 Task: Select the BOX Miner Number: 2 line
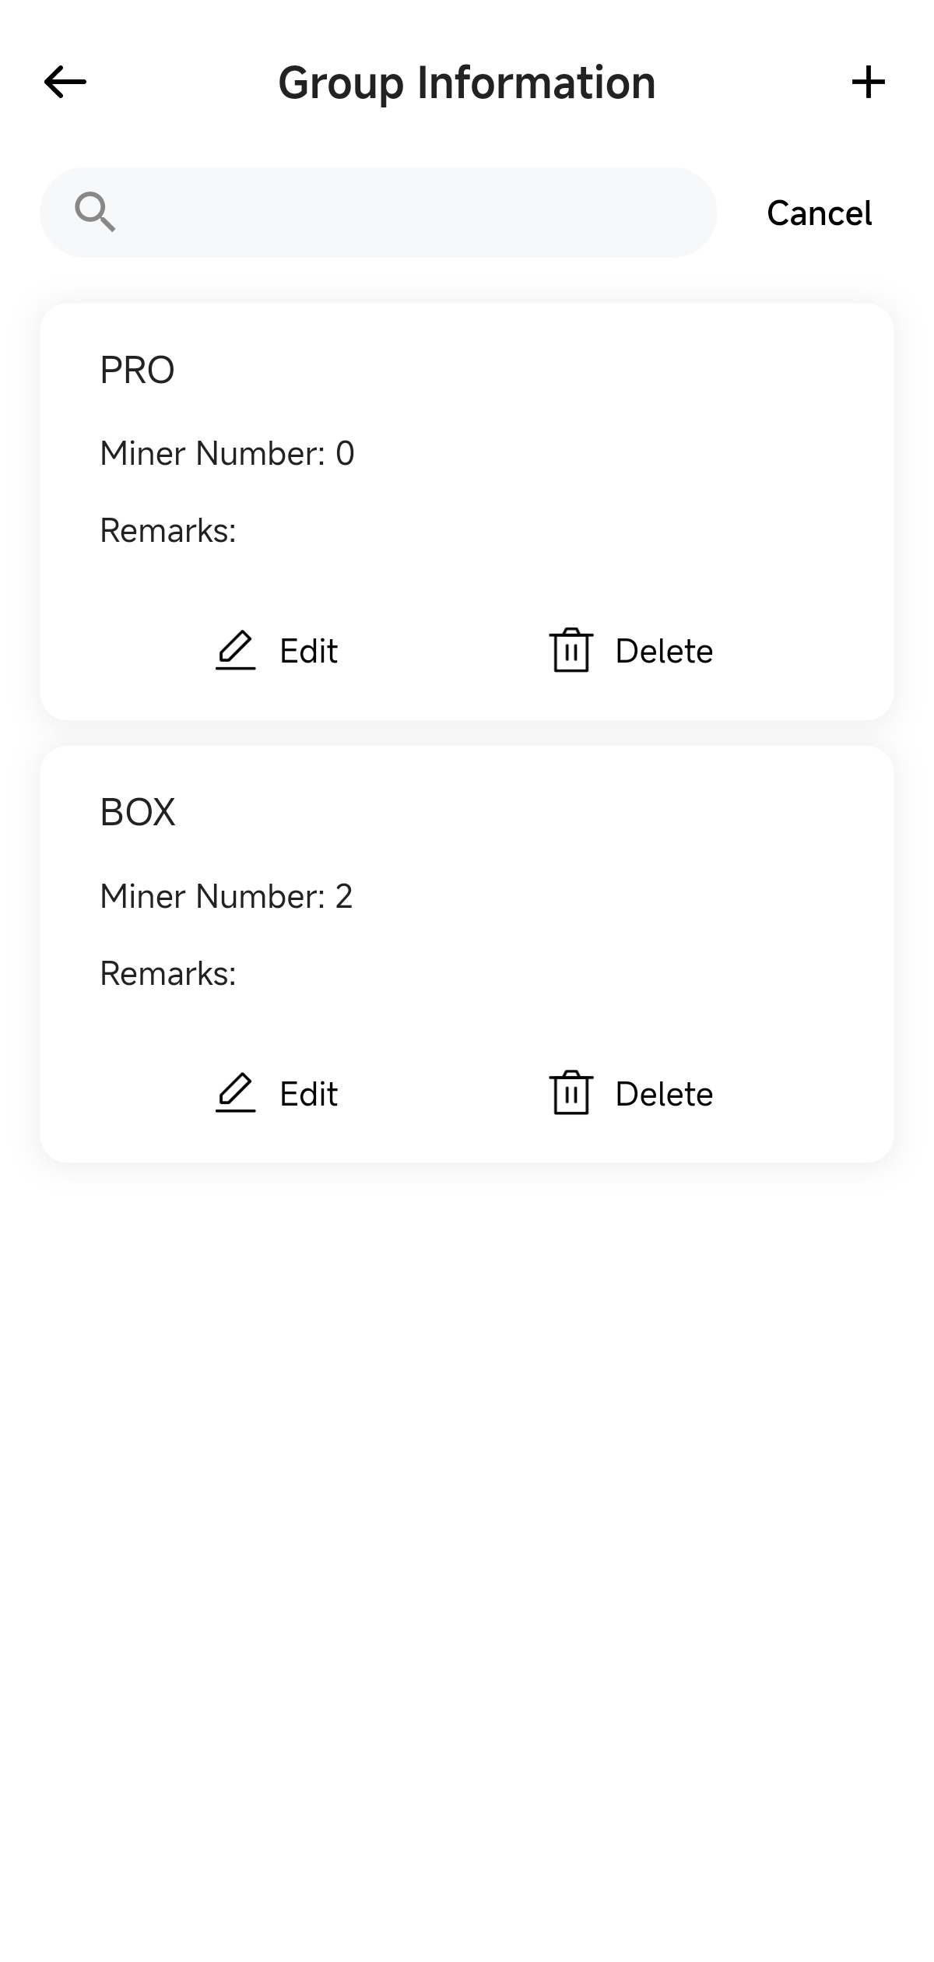point(226,896)
